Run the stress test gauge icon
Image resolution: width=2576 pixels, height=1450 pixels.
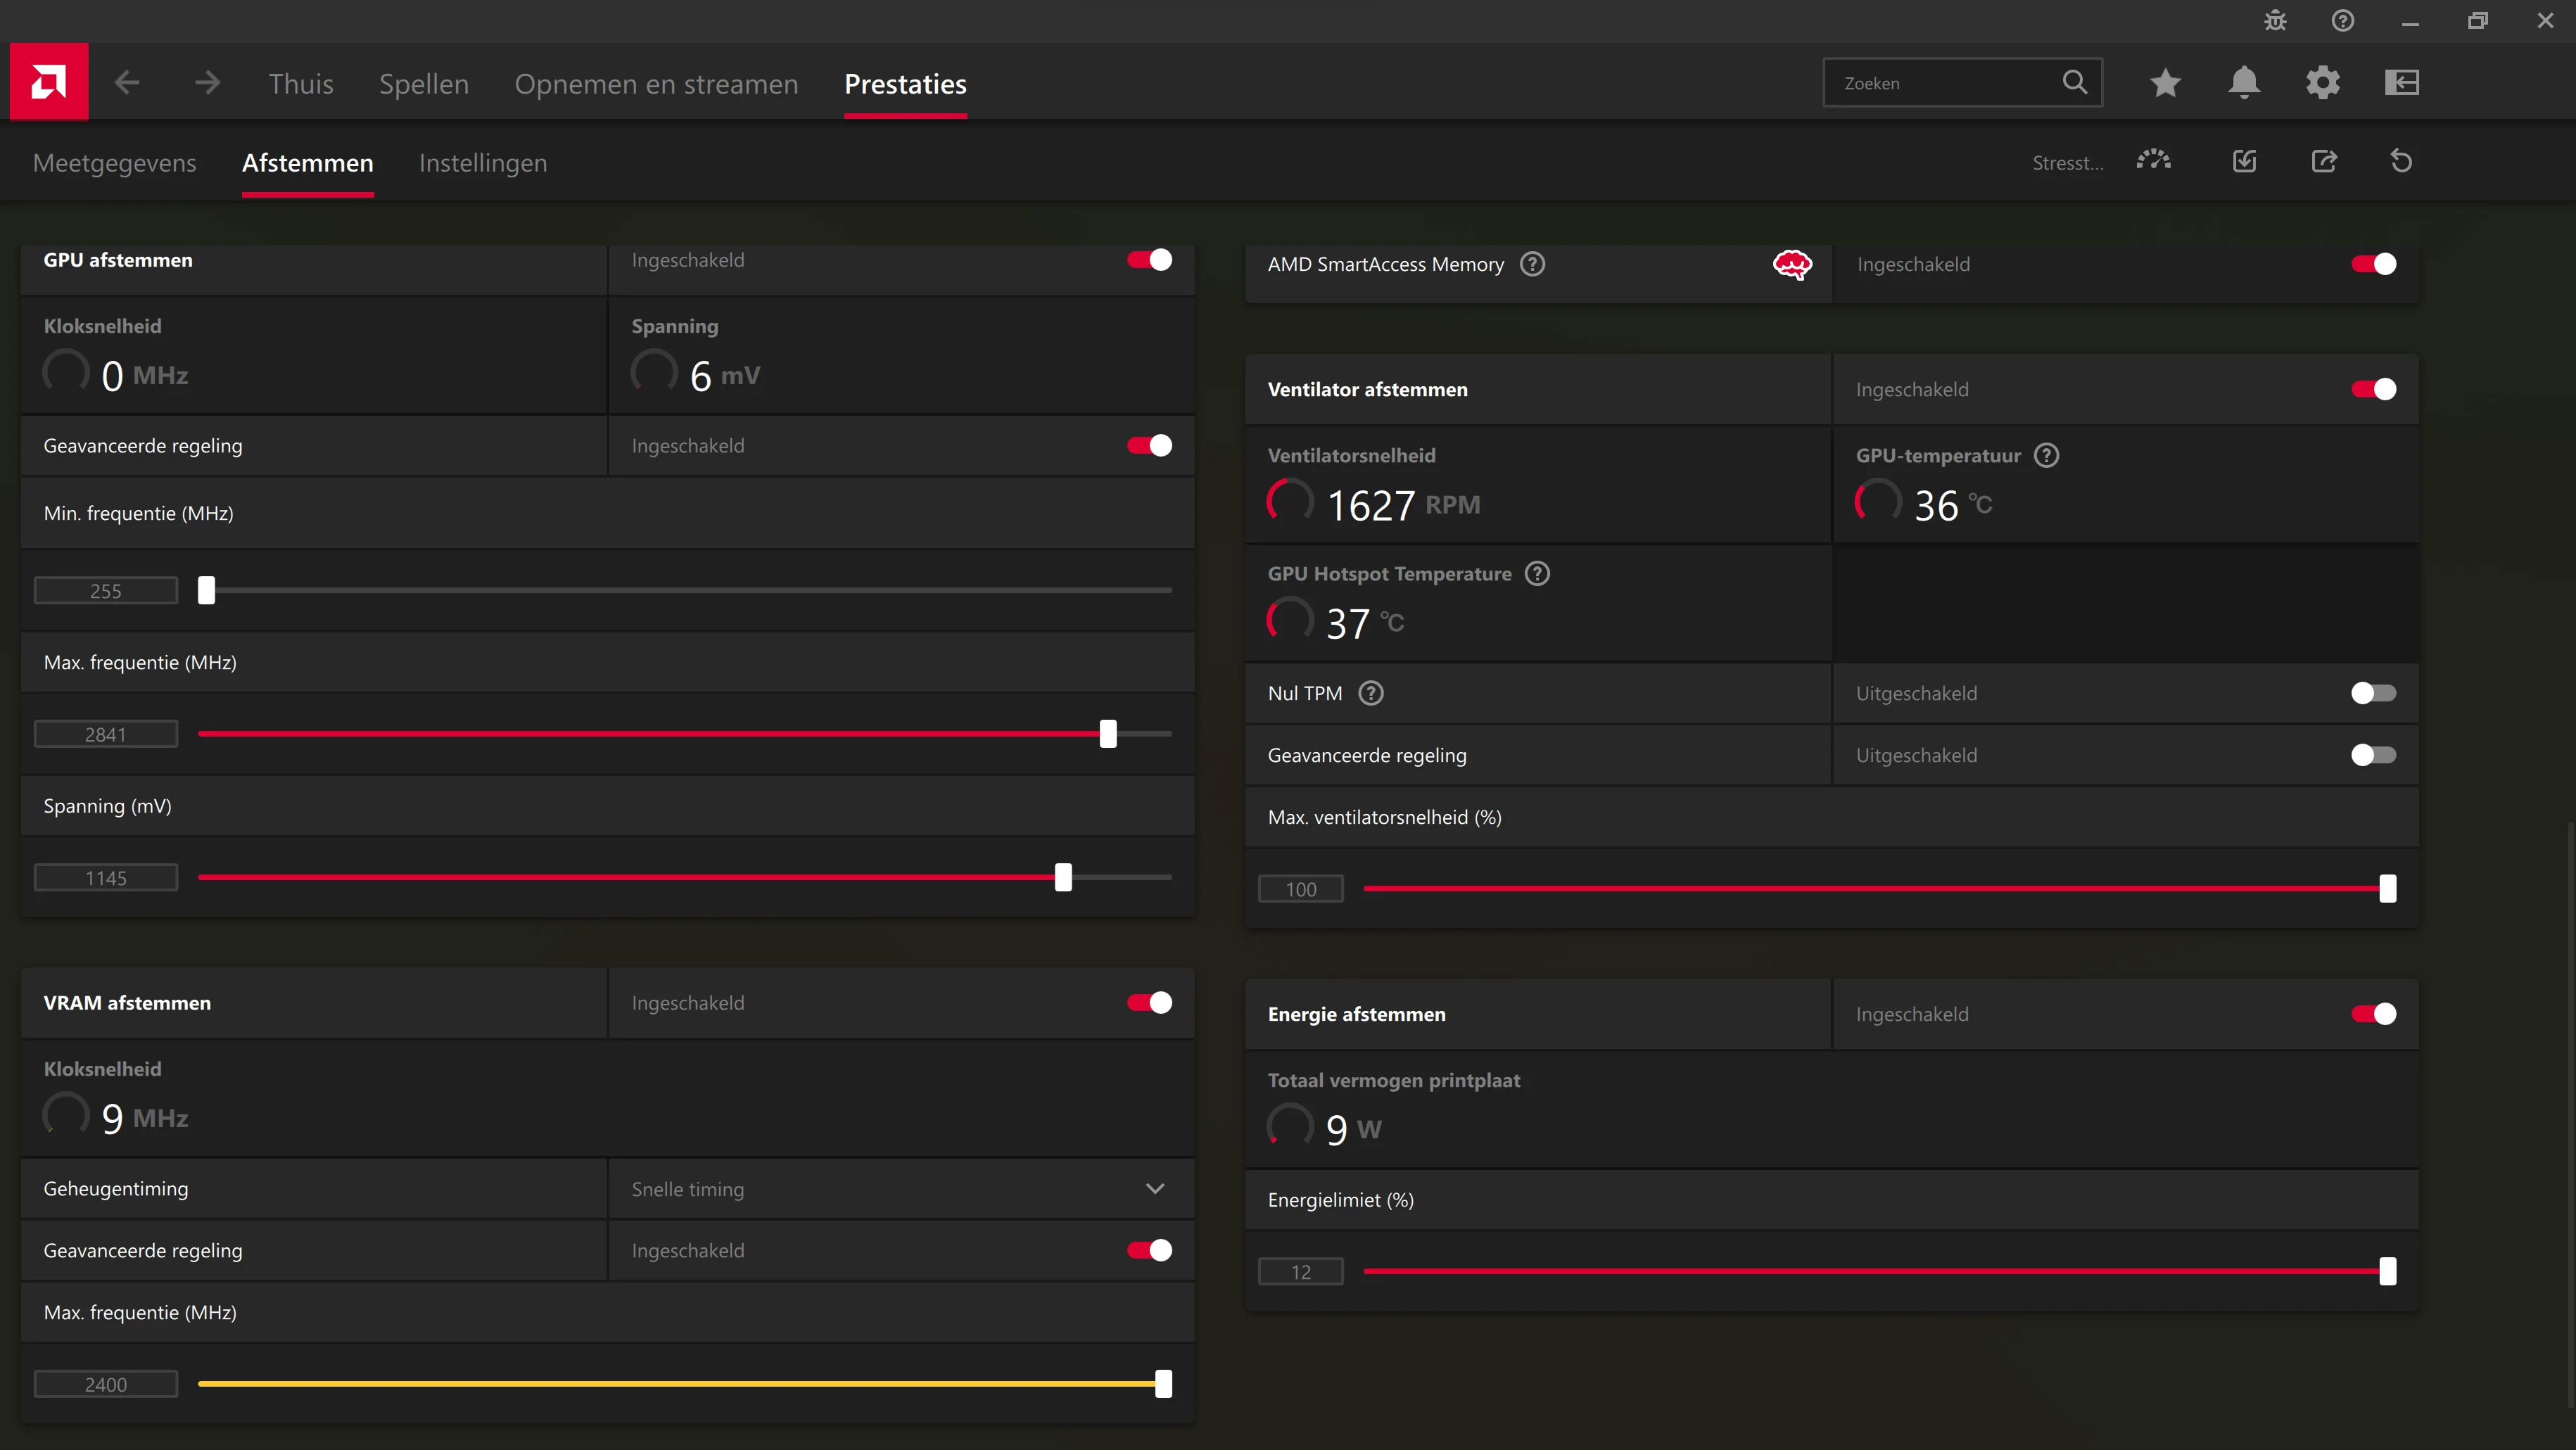pos(2154,160)
